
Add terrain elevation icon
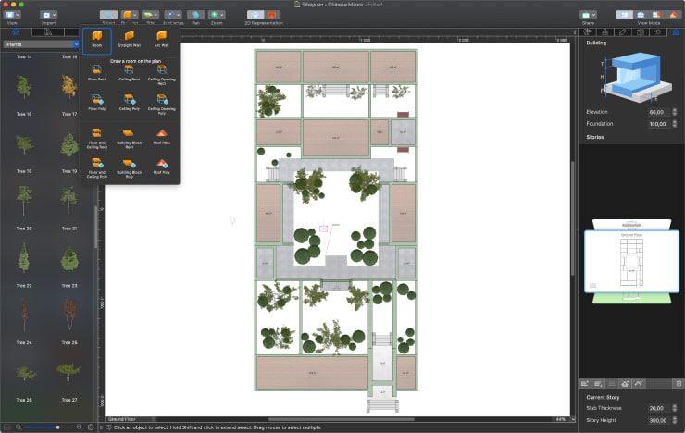click(639, 384)
